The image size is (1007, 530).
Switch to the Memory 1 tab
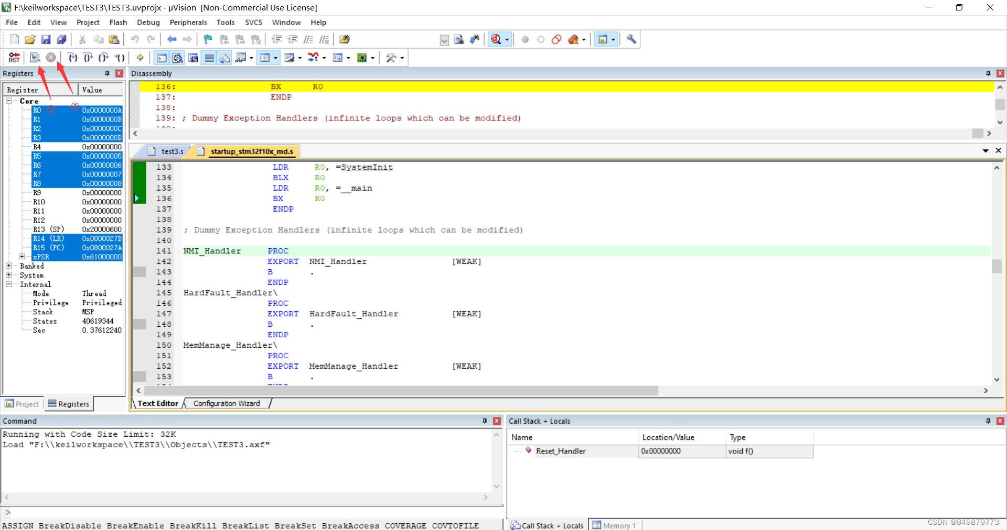coord(614,525)
